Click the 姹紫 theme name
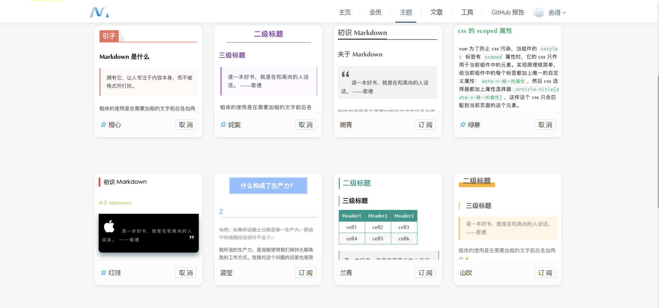This screenshot has width=659, height=308. click(x=234, y=125)
